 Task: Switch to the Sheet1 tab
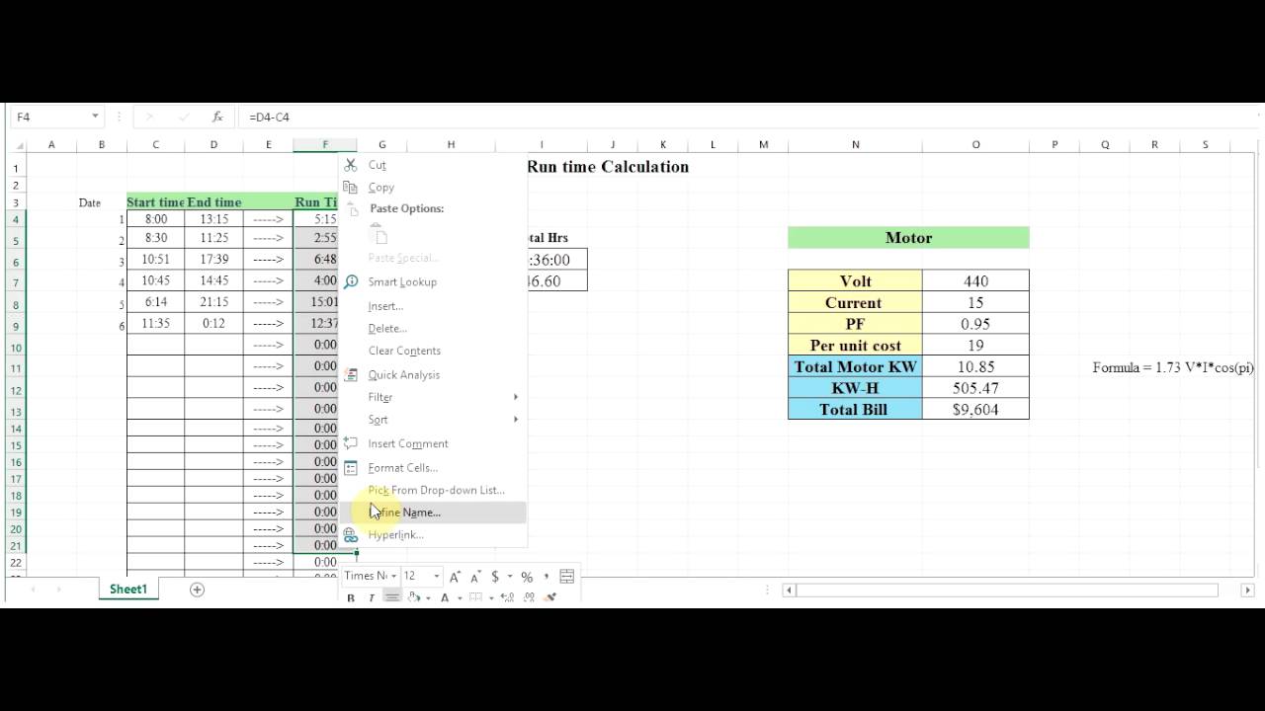click(x=128, y=590)
